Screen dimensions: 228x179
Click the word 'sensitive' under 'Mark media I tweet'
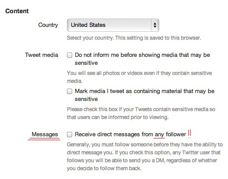(86, 99)
